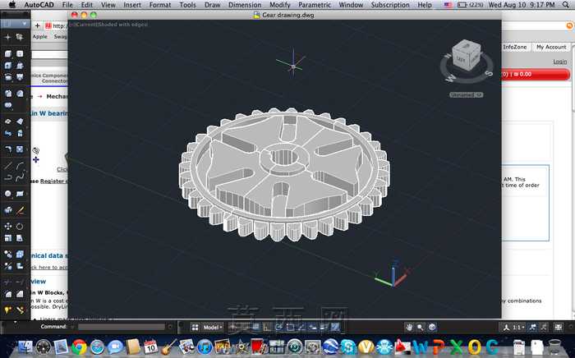Screen dimensions: 575x358
Task: Select the Move tool (four-arrow icon)
Action: 8,226
